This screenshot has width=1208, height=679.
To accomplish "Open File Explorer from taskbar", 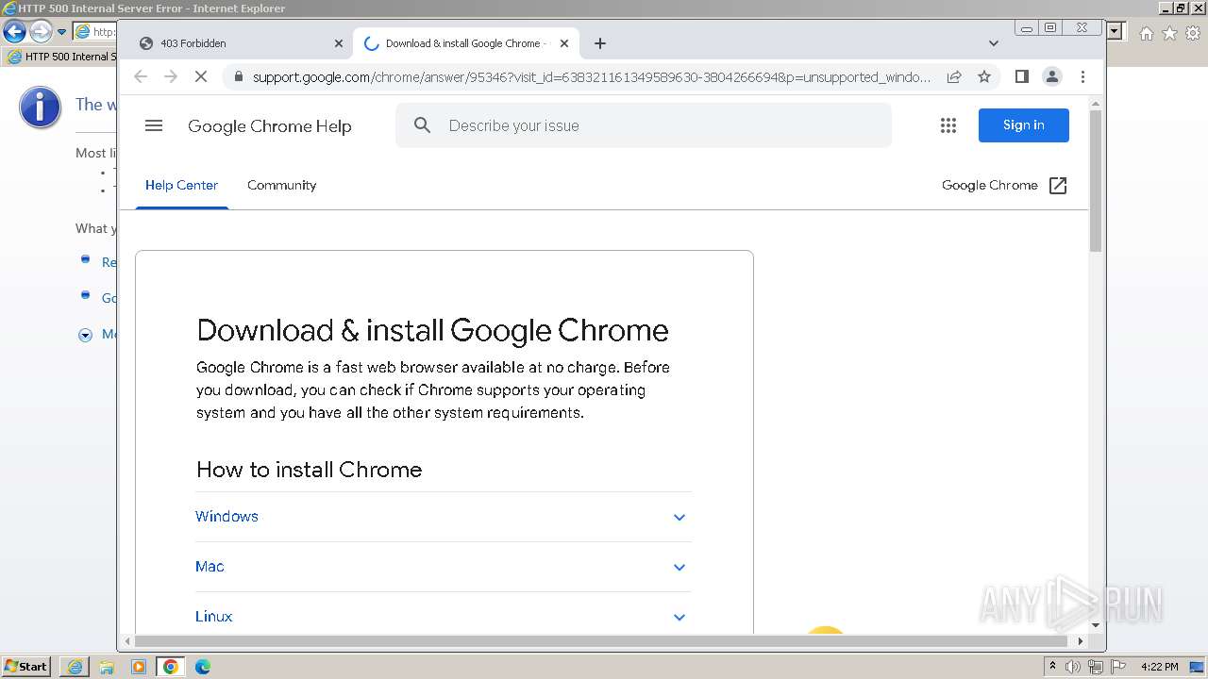I will 107,667.
